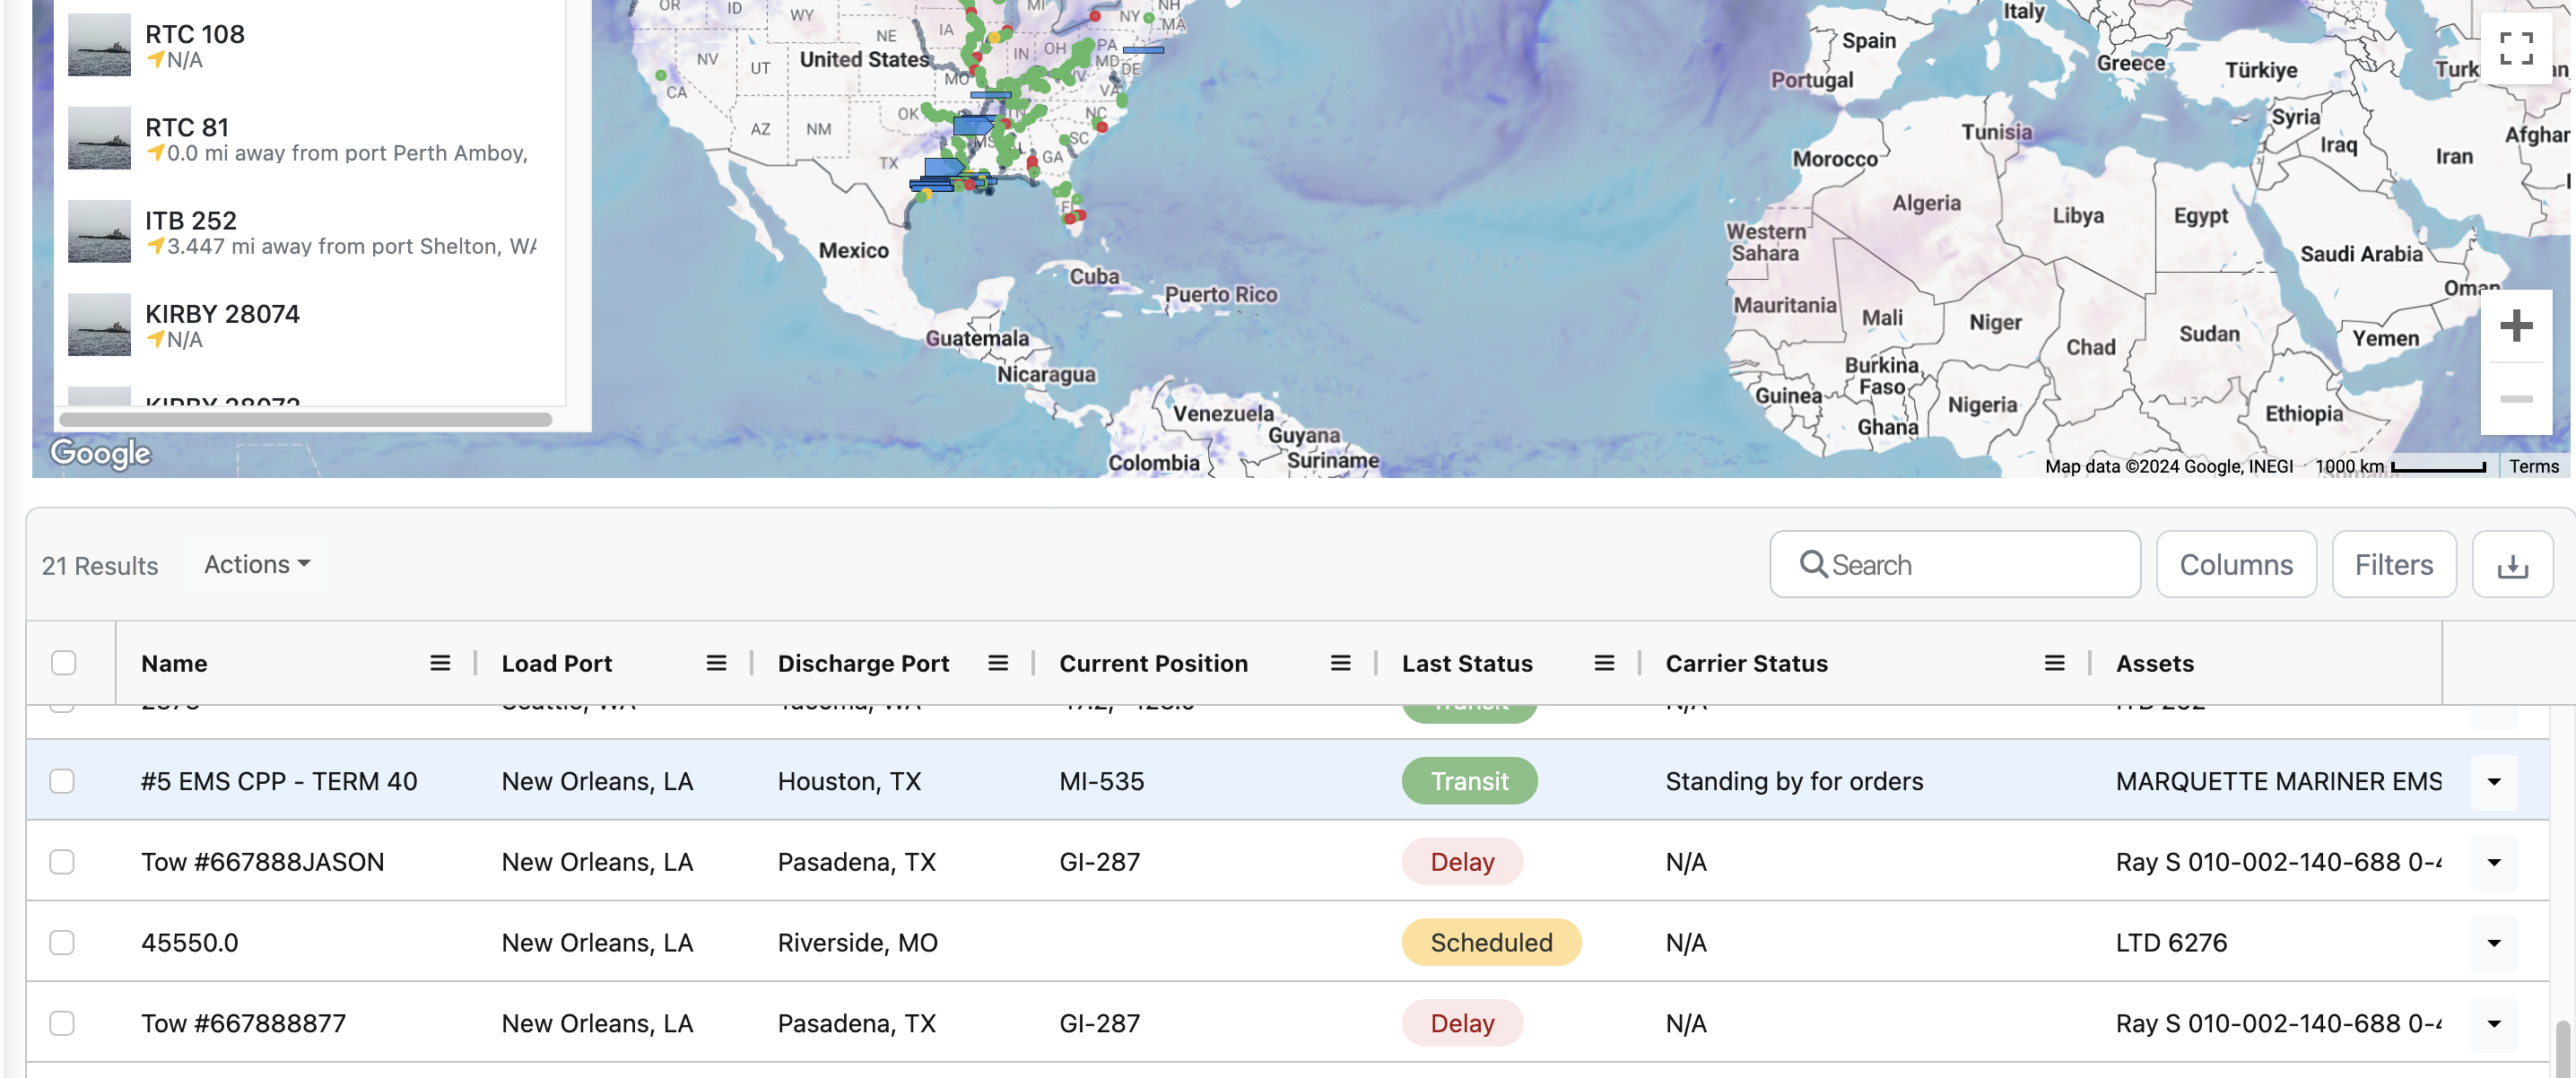Open Load Port column menu icon
This screenshot has width=2576, height=1078.
tap(716, 663)
